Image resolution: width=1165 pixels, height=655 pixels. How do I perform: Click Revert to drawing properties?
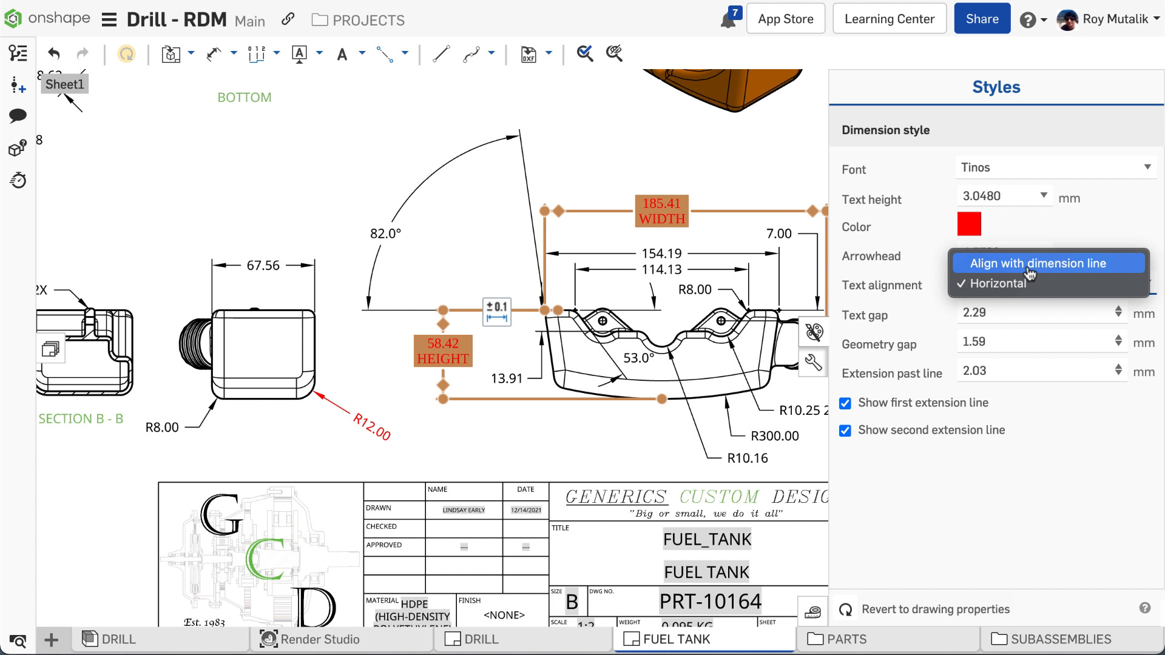935,609
